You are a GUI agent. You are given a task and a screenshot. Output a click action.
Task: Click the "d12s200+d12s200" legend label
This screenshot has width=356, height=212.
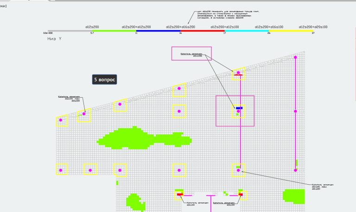(x=136, y=27)
